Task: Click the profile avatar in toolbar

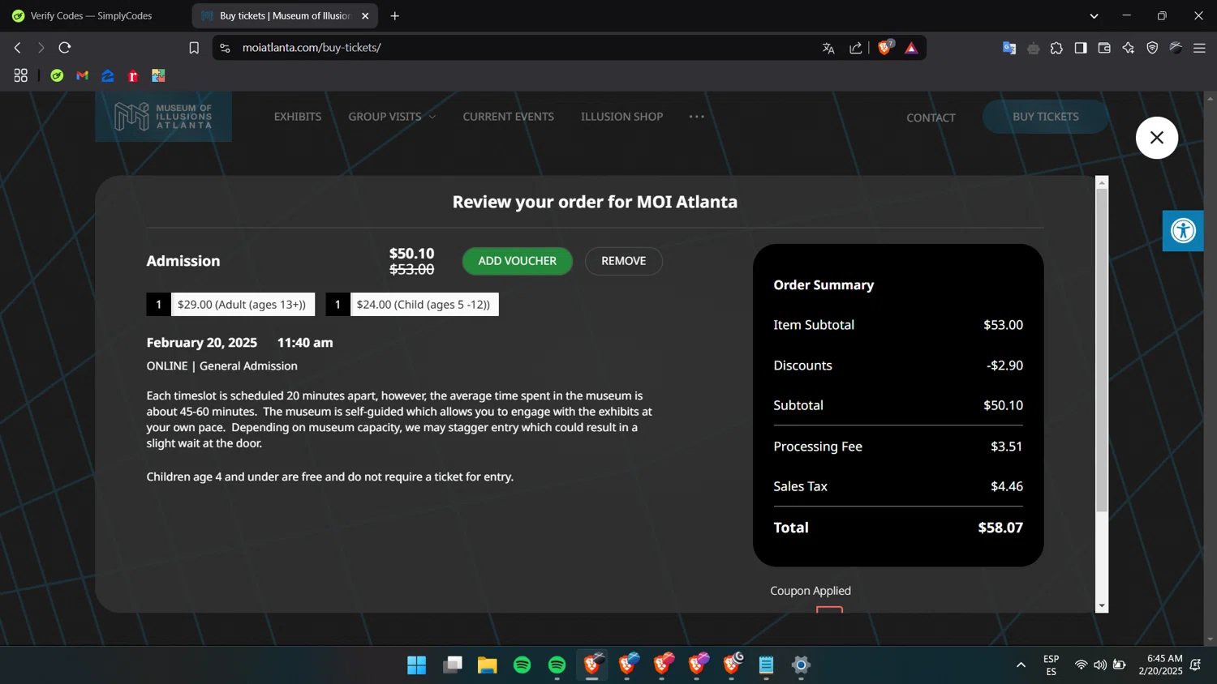Action: coord(1176,48)
